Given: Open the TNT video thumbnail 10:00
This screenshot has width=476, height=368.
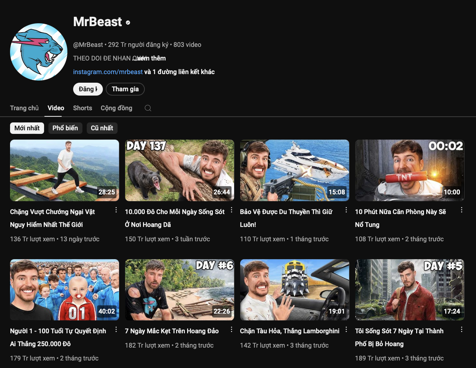Looking at the screenshot, I should click(410, 170).
